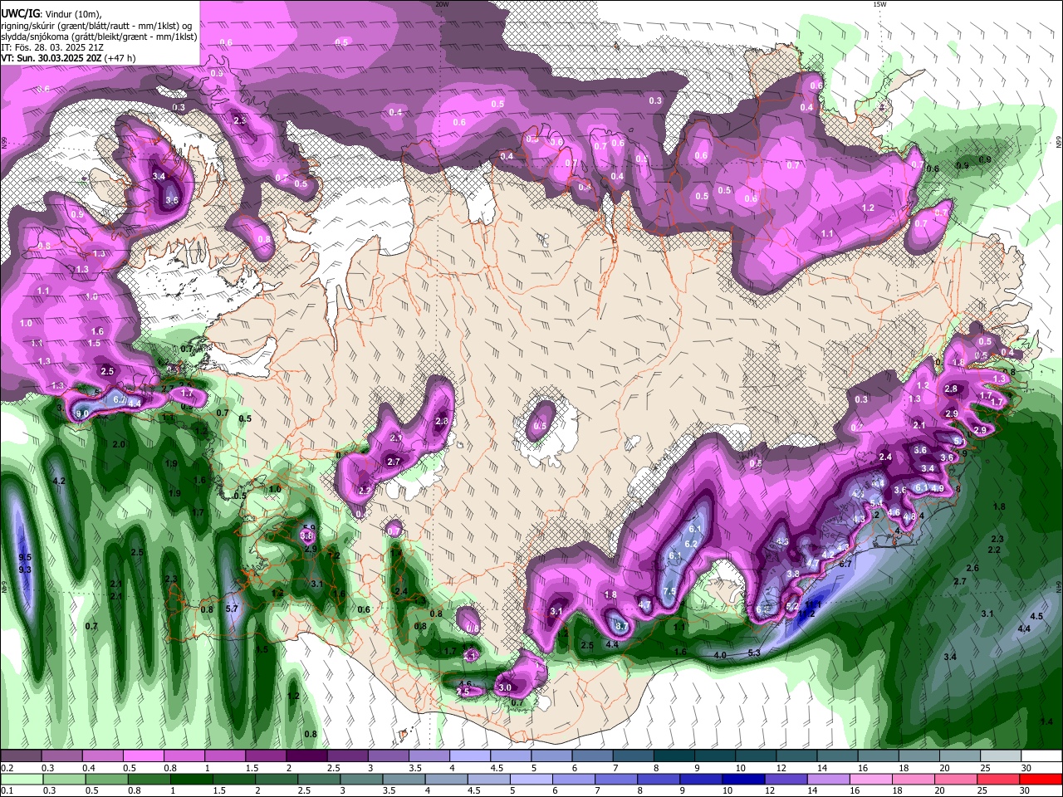Click the '25' label of the snow legend row
This screenshot has width=1063, height=797.
(x=985, y=769)
